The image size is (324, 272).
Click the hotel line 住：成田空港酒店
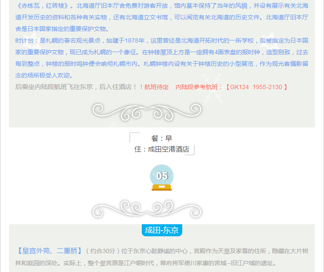162,149
